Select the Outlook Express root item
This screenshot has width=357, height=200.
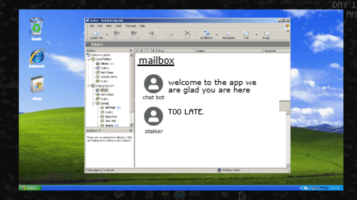[99, 55]
